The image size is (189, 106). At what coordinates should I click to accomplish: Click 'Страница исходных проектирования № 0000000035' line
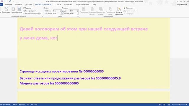click(x=62, y=71)
